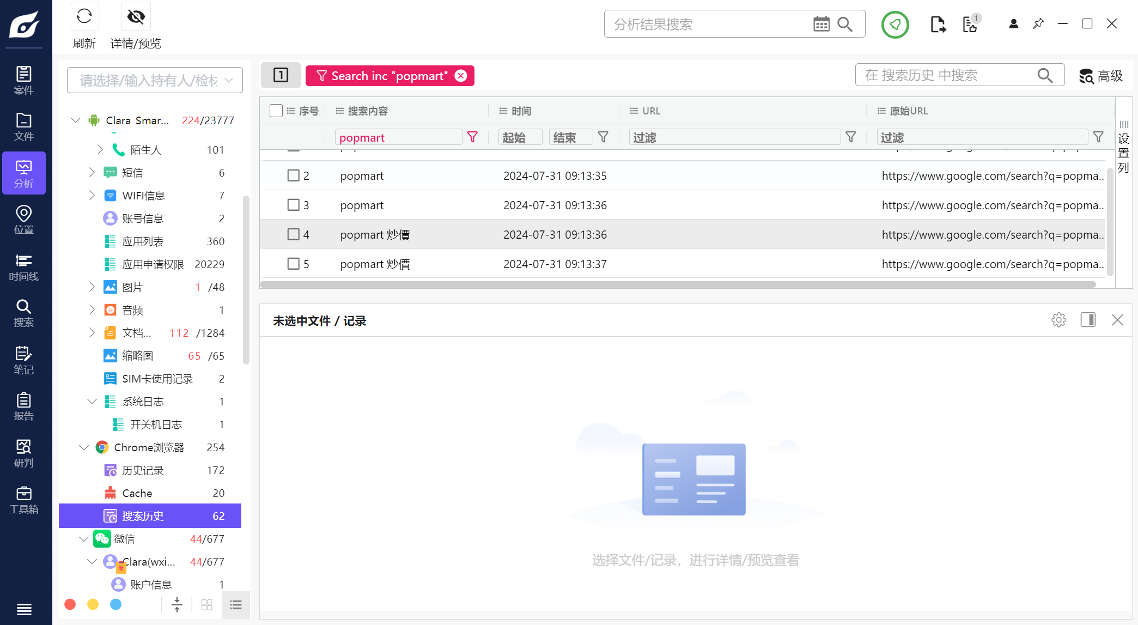This screenshot has height=625, width=1138.
Task: Open the toolbox (工具箱) sidebar section
Action: tap(23, 500)
